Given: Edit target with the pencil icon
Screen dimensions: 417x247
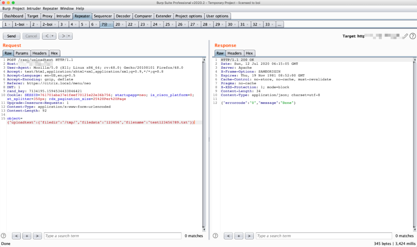Looking at the screenshot, I should pos(405,36).
